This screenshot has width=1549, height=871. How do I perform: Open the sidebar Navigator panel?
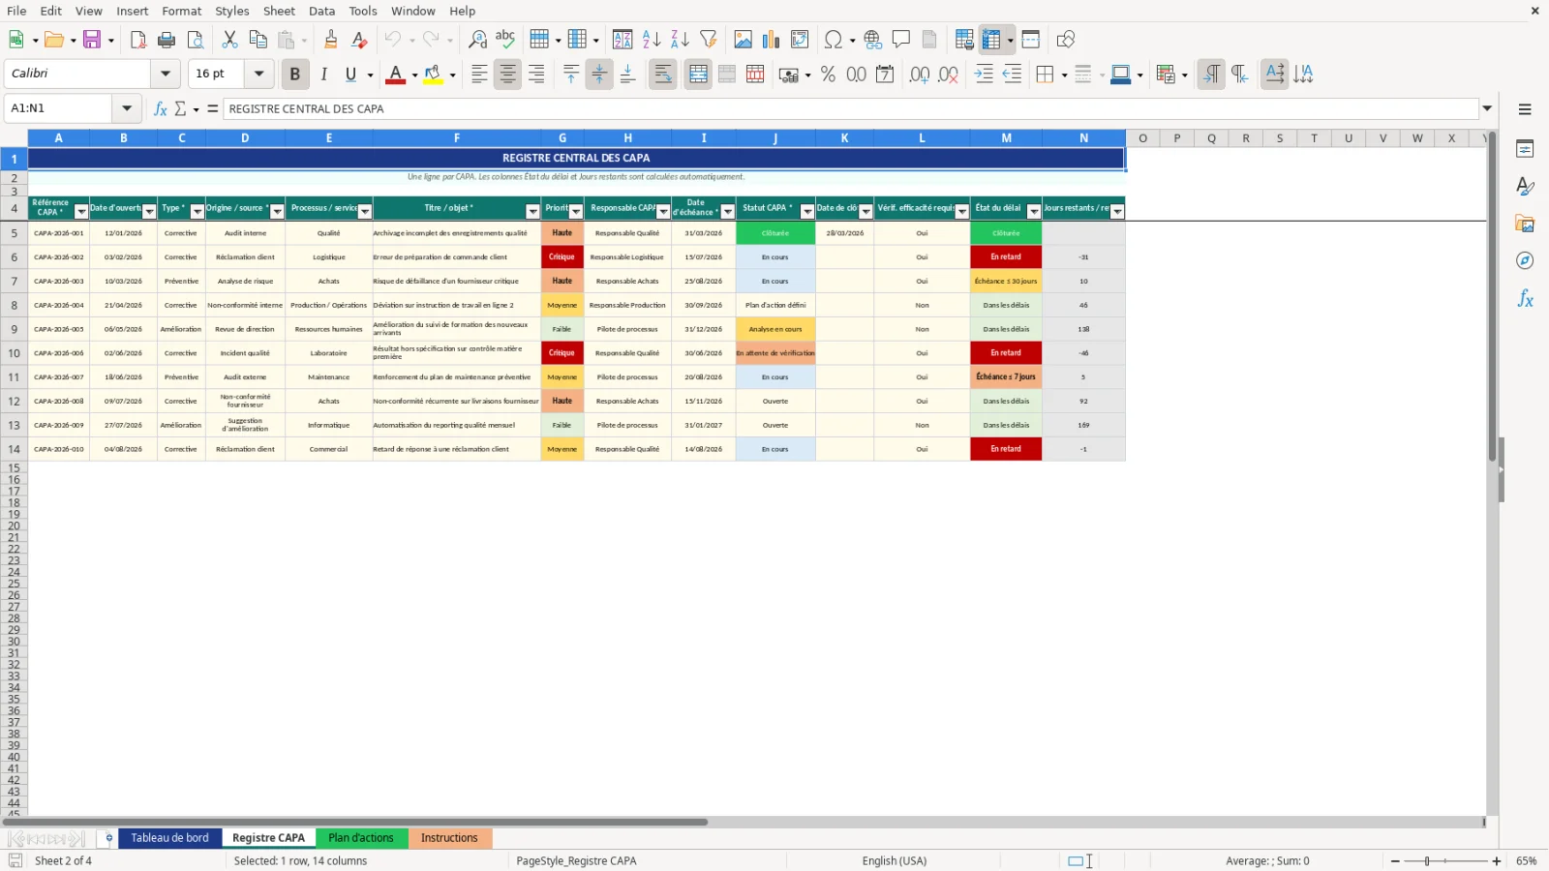1525,261
